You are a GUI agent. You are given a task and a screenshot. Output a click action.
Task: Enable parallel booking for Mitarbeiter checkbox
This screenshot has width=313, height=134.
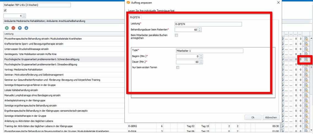click(x=176, y=35)
